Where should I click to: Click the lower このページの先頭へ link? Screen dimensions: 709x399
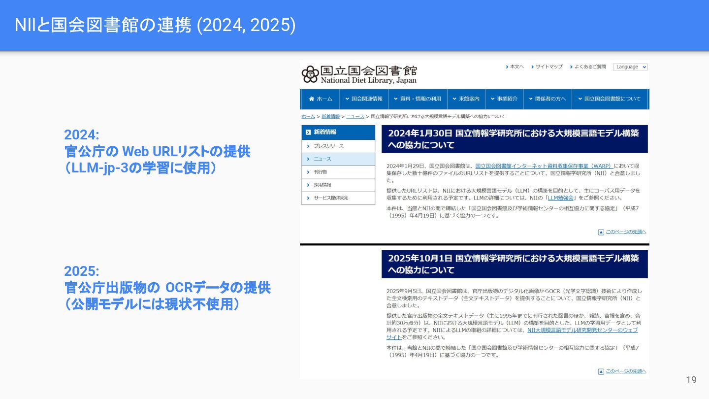pos(626,371)
